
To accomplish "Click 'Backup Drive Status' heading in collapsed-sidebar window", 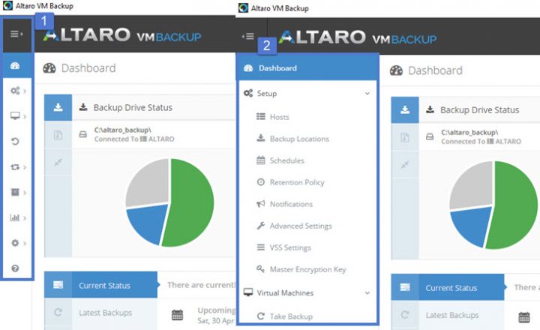I will coord(133,107).
